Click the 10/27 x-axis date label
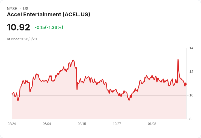The width and height of the screenshot is (201, 138). (x=117, y=124)
